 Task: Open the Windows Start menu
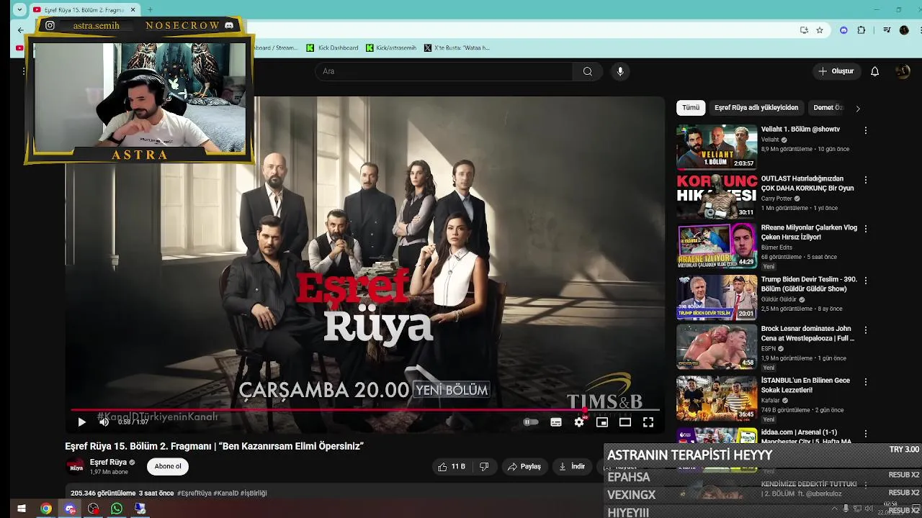click(22, 509)
